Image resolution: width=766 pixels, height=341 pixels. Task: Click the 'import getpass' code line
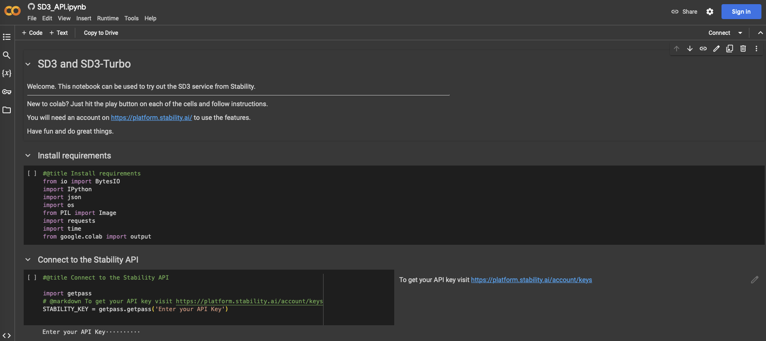(x=67, y=293)
